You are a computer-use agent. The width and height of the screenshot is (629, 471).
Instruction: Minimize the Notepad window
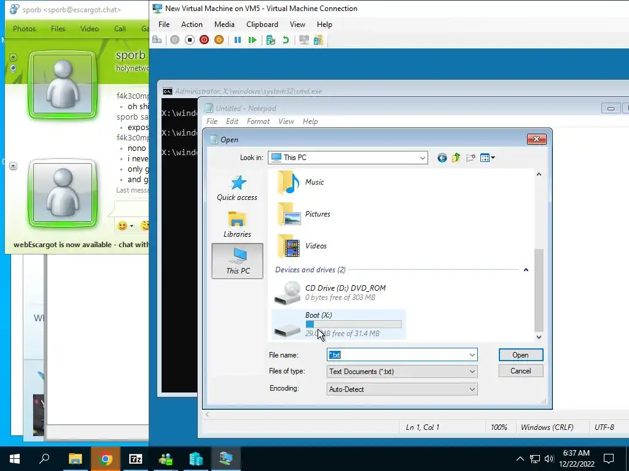(x=611, y=108)
